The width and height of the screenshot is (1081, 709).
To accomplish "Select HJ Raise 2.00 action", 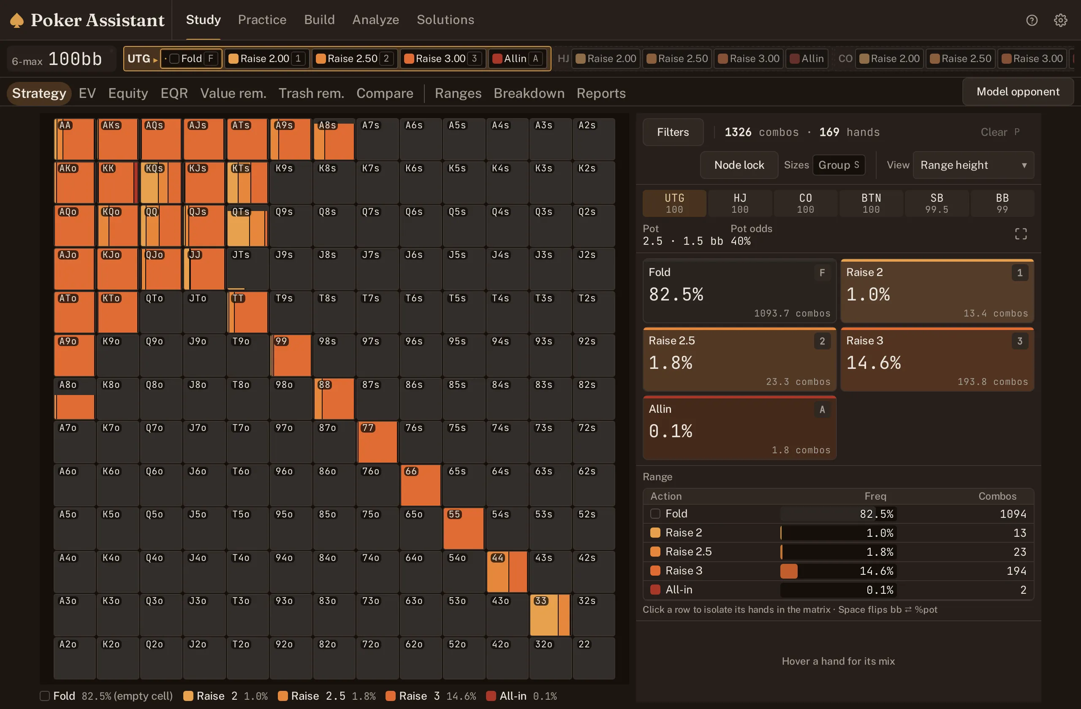I will [x=606, y=59].
